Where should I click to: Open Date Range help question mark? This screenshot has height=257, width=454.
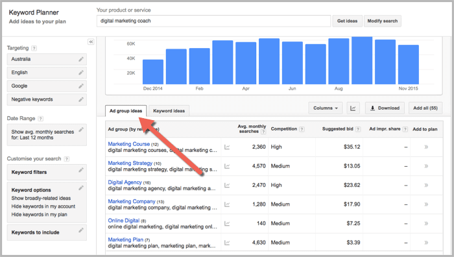[40, 119]
